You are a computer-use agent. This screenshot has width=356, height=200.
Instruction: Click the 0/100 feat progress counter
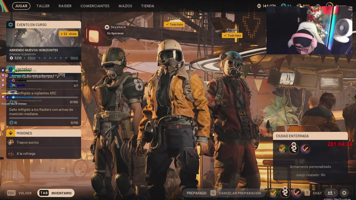(74, 102)
